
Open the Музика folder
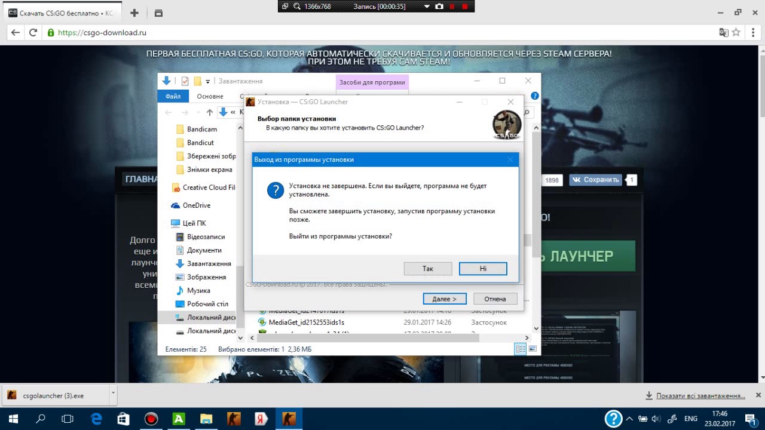198,291
